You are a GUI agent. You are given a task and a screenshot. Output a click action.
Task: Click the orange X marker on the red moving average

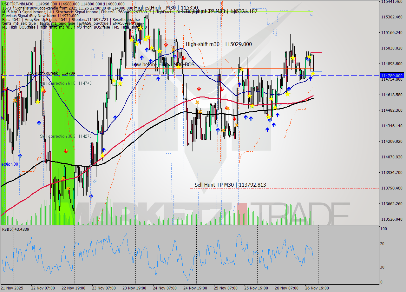coord(197,102)
